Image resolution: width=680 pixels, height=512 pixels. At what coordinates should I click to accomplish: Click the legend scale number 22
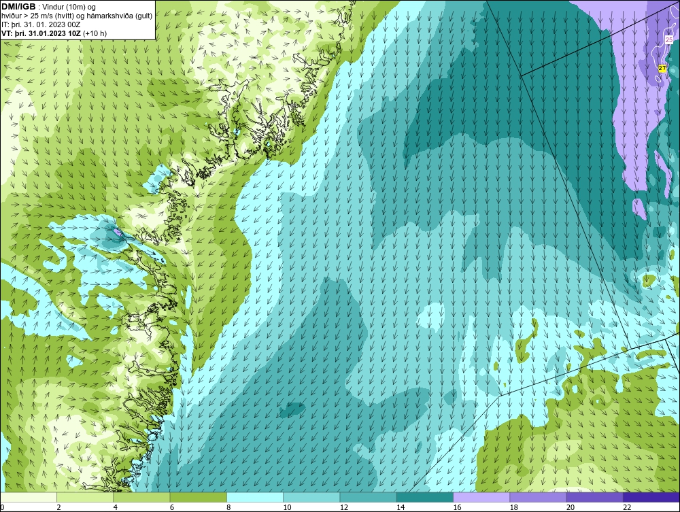point(628,508)
